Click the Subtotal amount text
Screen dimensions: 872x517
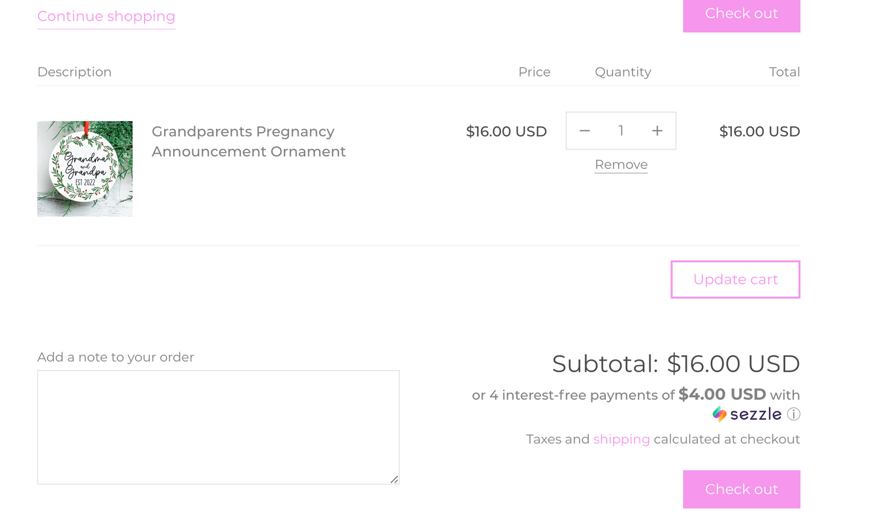[733, 364]
